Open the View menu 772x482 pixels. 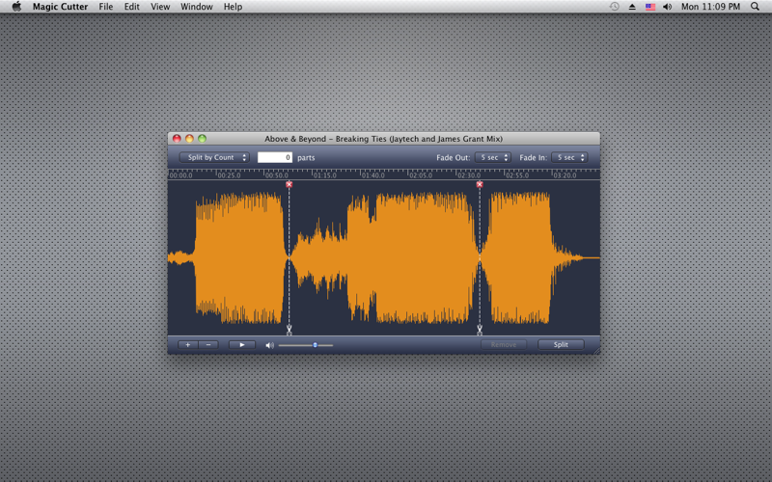click(x=160, y=7)
